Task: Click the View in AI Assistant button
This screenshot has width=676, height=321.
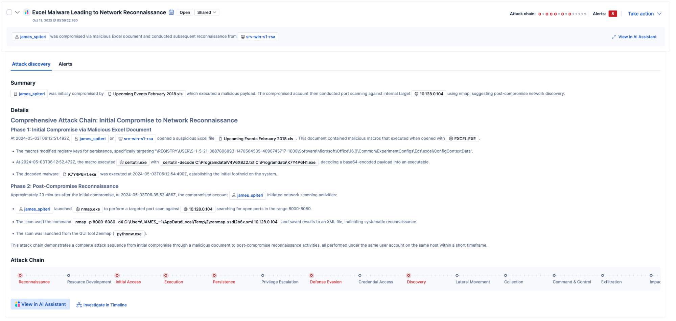Action: coord(40,304)
